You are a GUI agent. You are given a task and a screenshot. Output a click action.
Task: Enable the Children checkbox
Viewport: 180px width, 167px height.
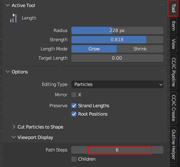click(x=74, y=159)
